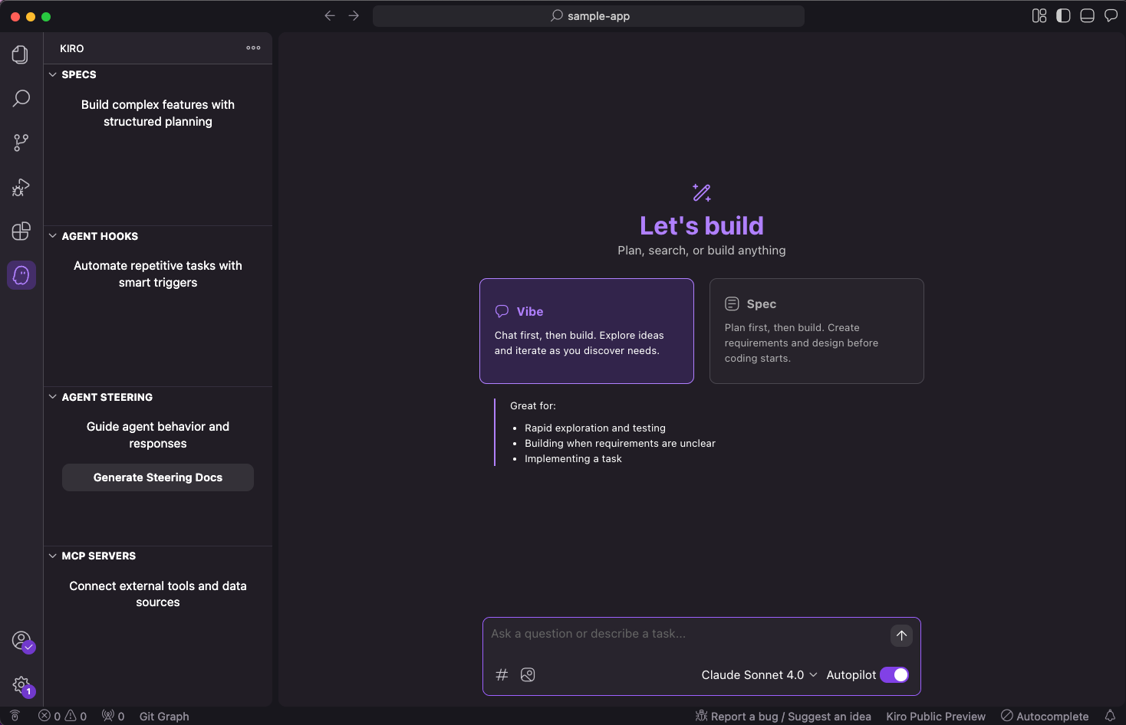
Task: Click the KIRO panel more actions ellipsis
Action: (253, 48)
